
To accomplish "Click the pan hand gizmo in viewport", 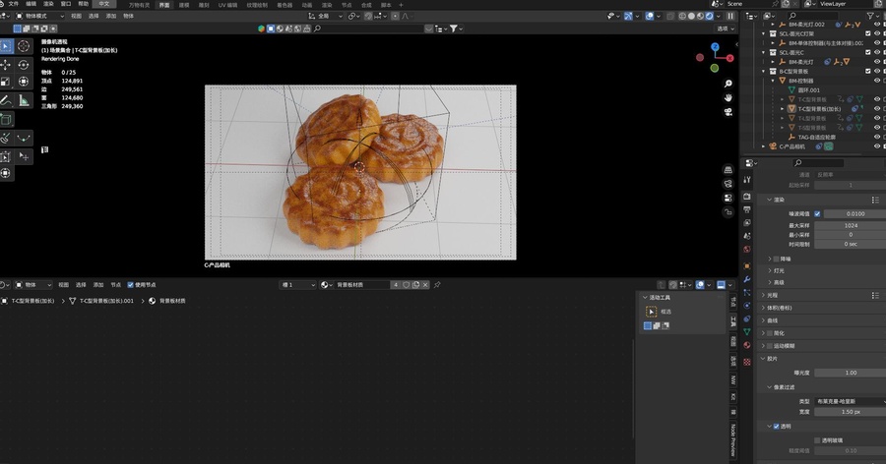I will 728,97.
